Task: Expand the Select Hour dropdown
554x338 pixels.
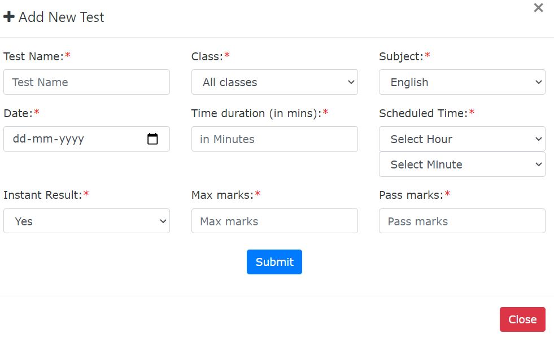Action: (x=462, y=139)
